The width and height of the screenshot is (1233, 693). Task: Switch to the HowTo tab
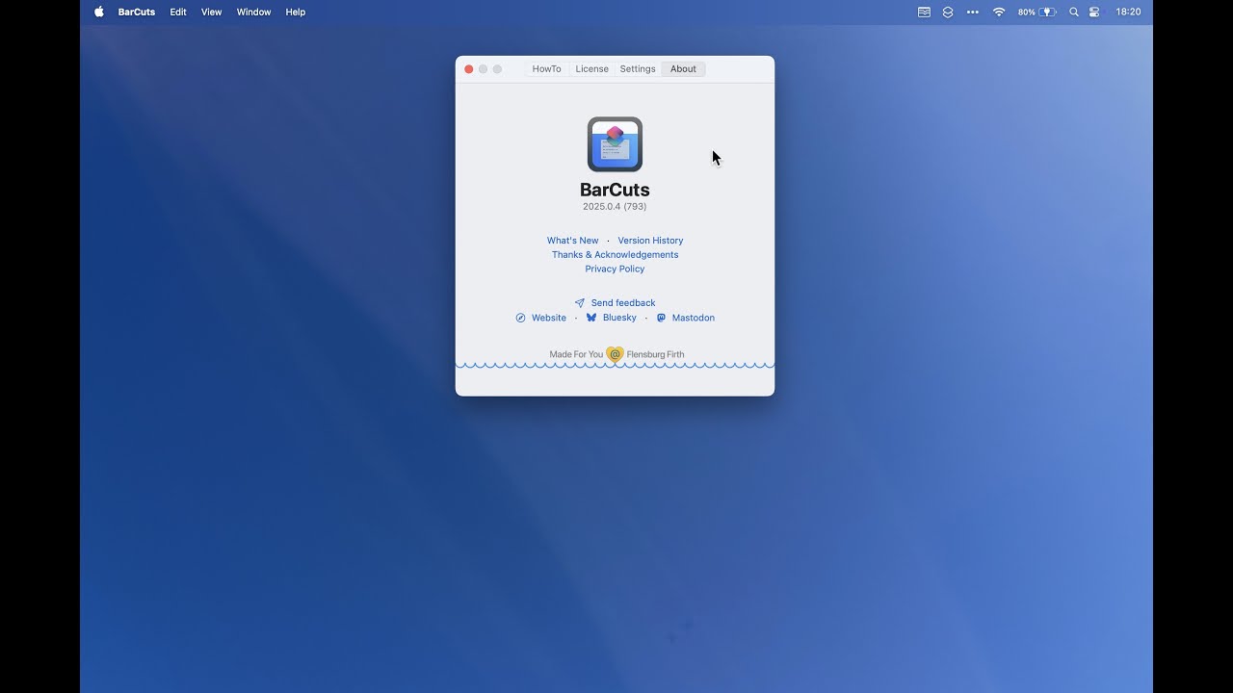(x=546, y=69)
